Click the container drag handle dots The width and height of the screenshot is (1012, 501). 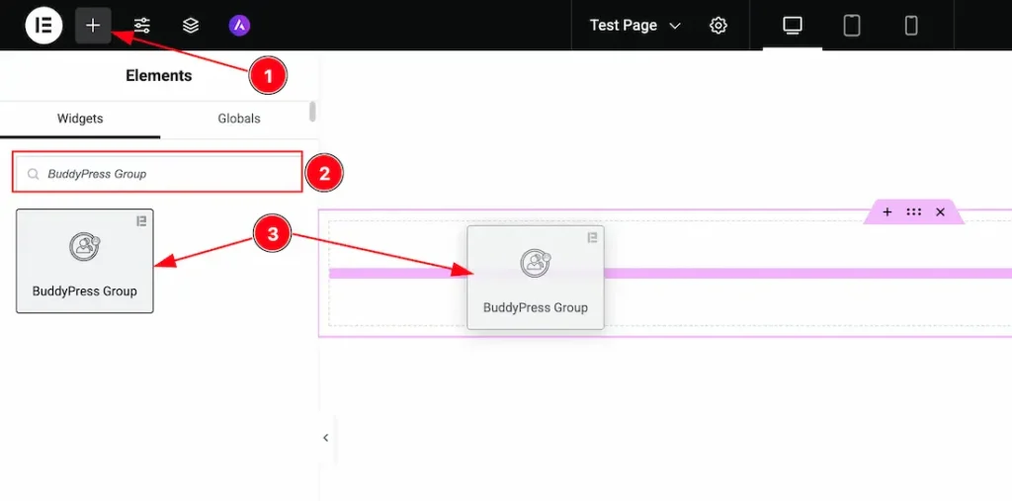pyautogui.click(x=914, y=211)
